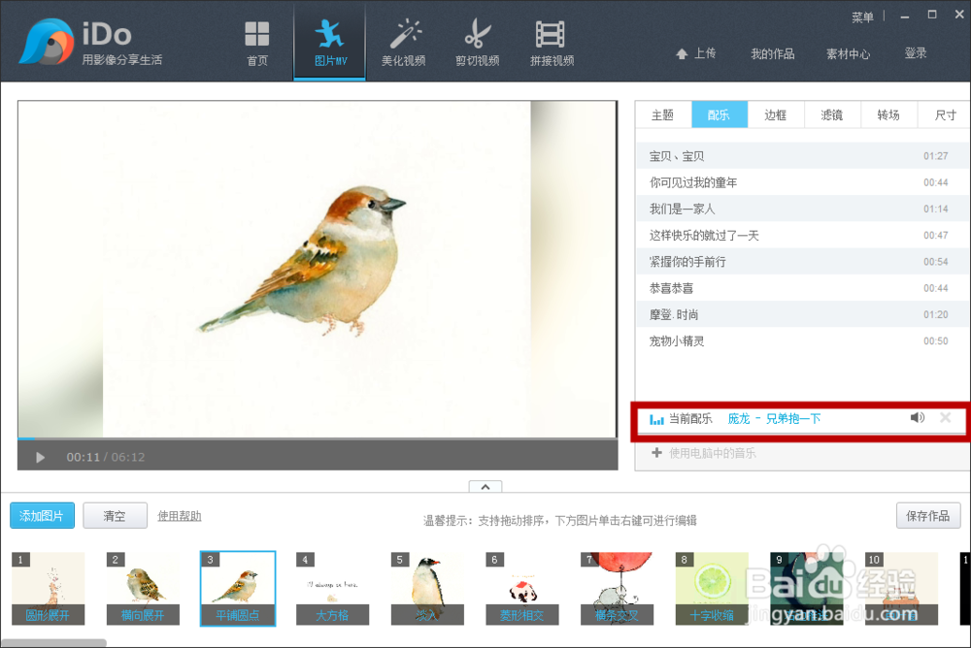
Task: Click the equalizer bars icon beside 当前配乐
Action: tap(656, 420)
